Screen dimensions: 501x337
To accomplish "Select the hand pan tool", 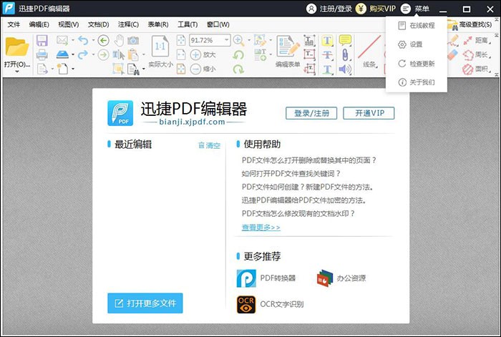I will click(119, 41).
